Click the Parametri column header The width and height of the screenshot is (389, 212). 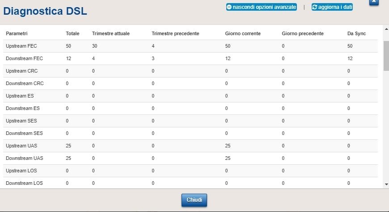coord(17,33)
